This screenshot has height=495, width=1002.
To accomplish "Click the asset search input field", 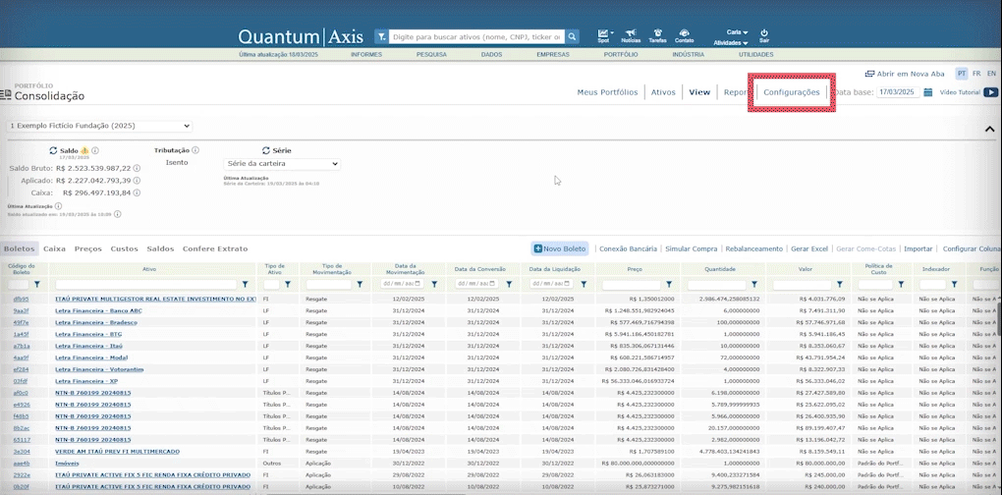I will point(476,36).
